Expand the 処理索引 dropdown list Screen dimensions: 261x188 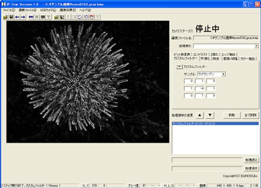[256, 46]
